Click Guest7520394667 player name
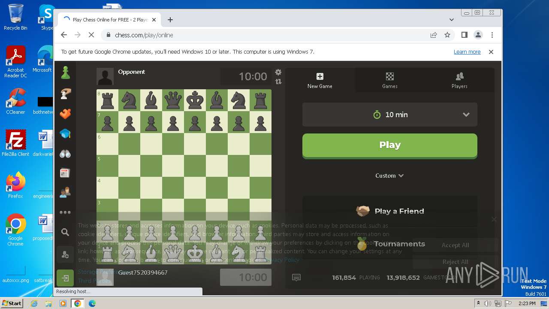Image resolution: width=549 pixels, height=309 pixels. pyautogui.click(x=143, y=273)
